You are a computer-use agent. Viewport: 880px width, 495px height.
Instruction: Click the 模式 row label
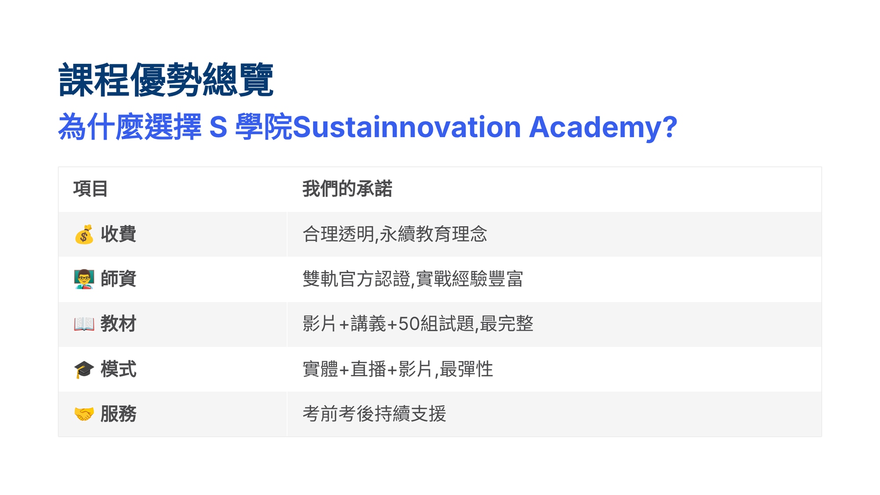click(118, 369)
